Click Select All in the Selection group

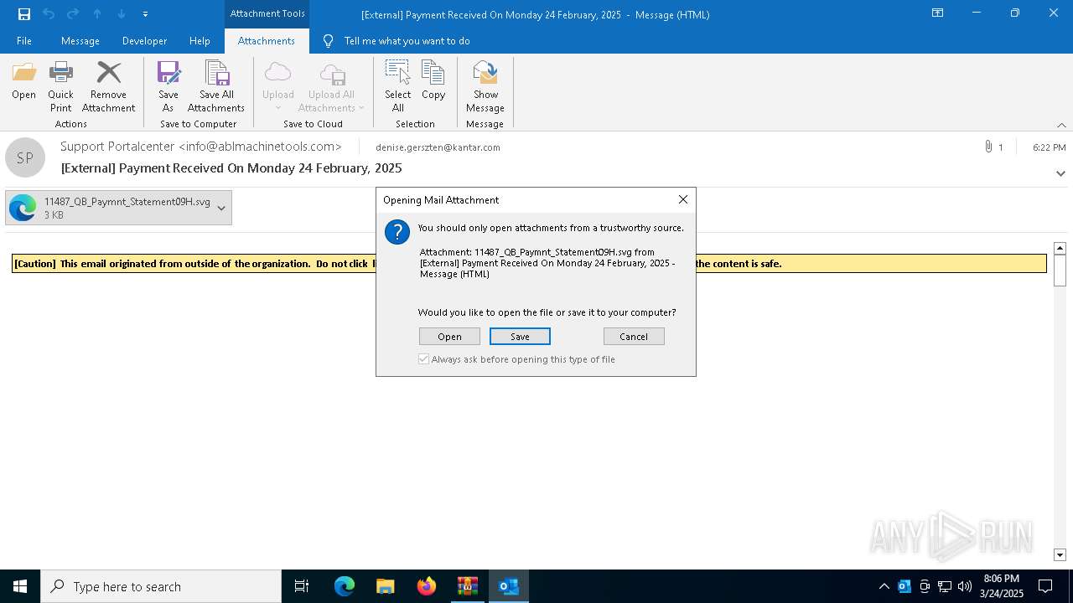click(398, 87)
